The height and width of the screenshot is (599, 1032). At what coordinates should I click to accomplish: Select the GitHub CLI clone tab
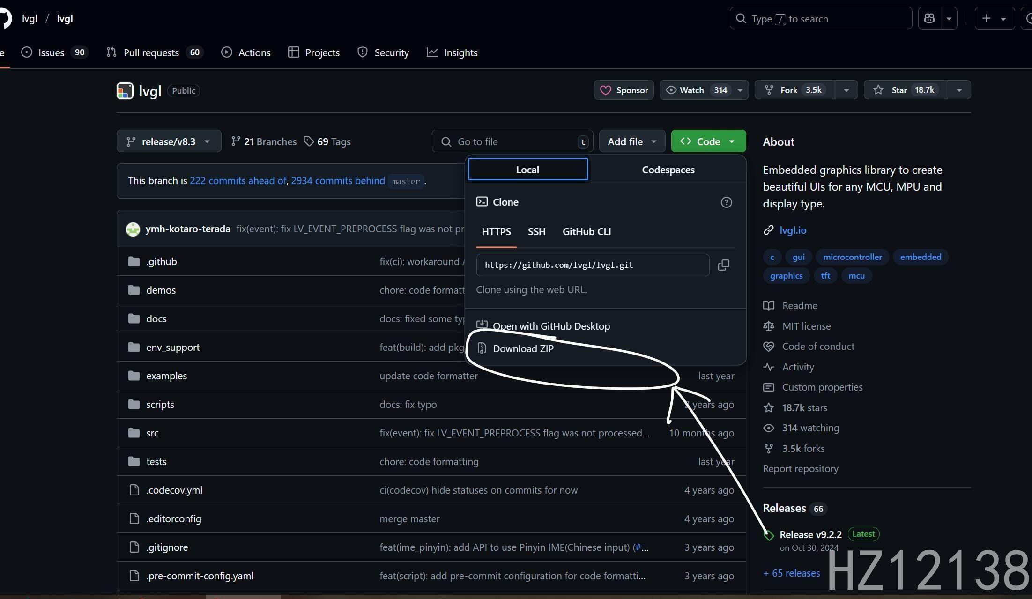tap(587, 231)
